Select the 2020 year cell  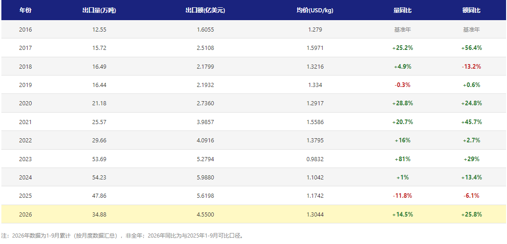(x=26, y=103)
